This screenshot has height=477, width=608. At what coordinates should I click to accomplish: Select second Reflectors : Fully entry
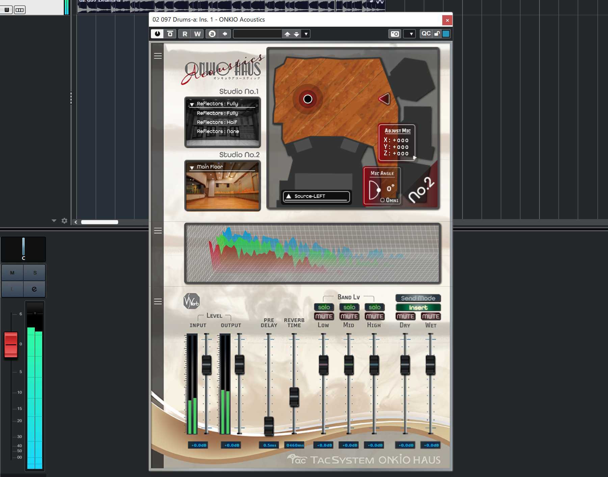tap(217, 113)
